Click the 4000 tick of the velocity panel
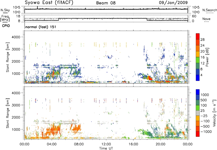The height and width of the screenshot is (150, 217). 16,93
